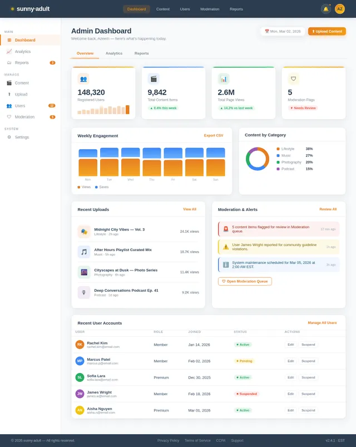Click the yellow warning triangle alert icon
This screenshot has width=356, height=447.
tap(226, 247)
